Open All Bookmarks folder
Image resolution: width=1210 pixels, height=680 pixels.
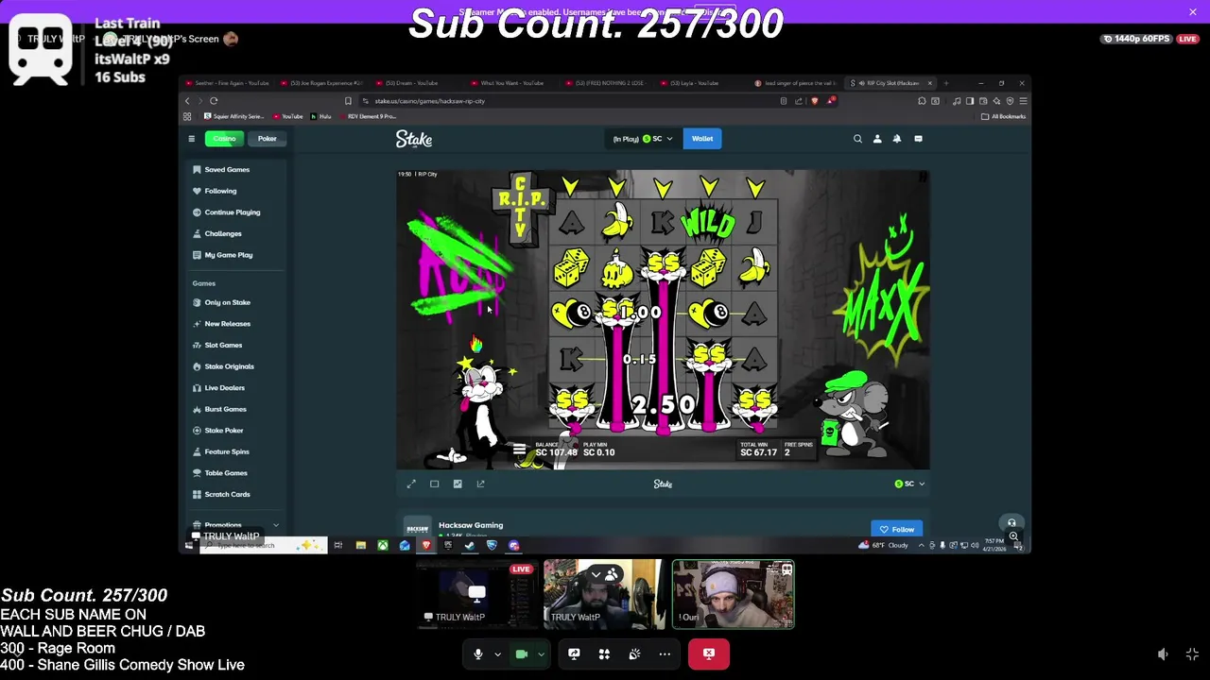click(x=1004, y=116)
